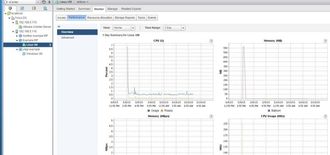Click the Memory (MB) balloon chart area
Screen dimensions: 330x155
[278, 71]
